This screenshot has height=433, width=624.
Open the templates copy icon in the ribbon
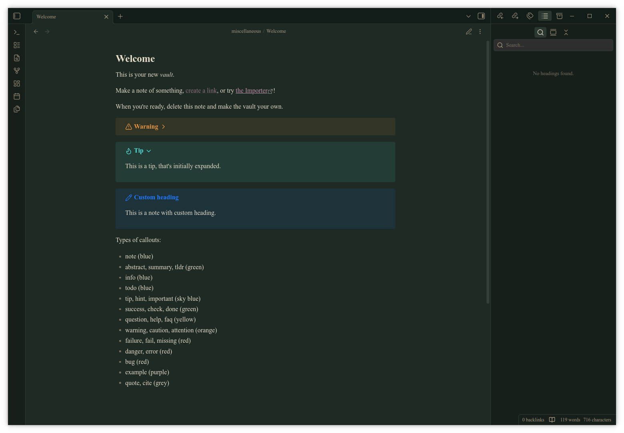click(x=17, y=109)
